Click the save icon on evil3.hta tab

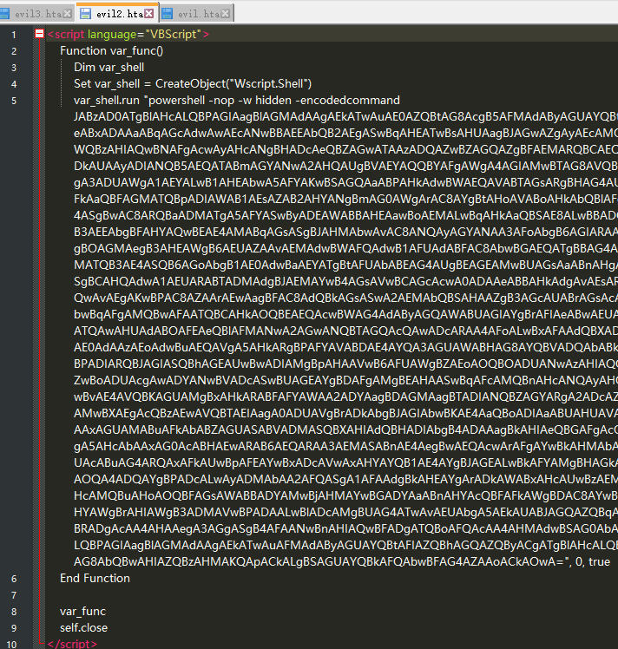[x=4, y=14]
